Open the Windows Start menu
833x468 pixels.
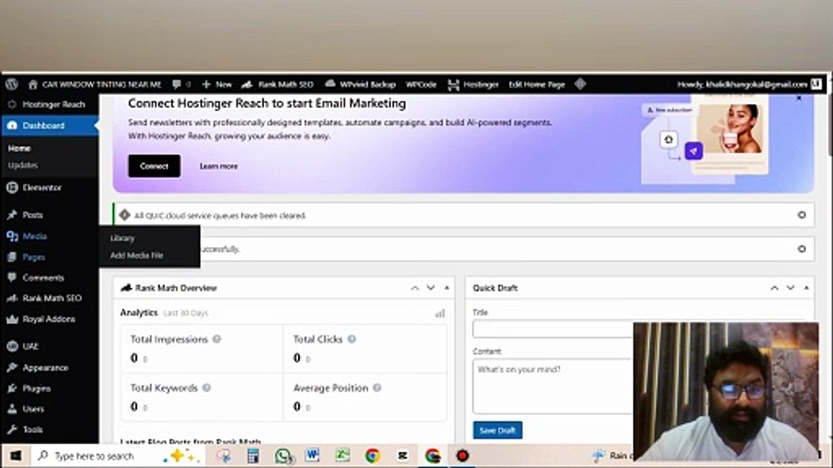point(15,456)
